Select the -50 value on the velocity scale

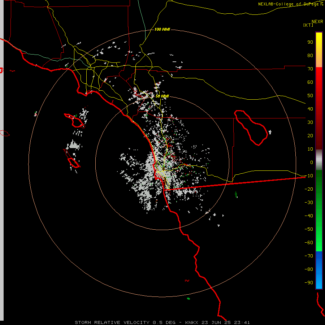[x=309, y=229]
